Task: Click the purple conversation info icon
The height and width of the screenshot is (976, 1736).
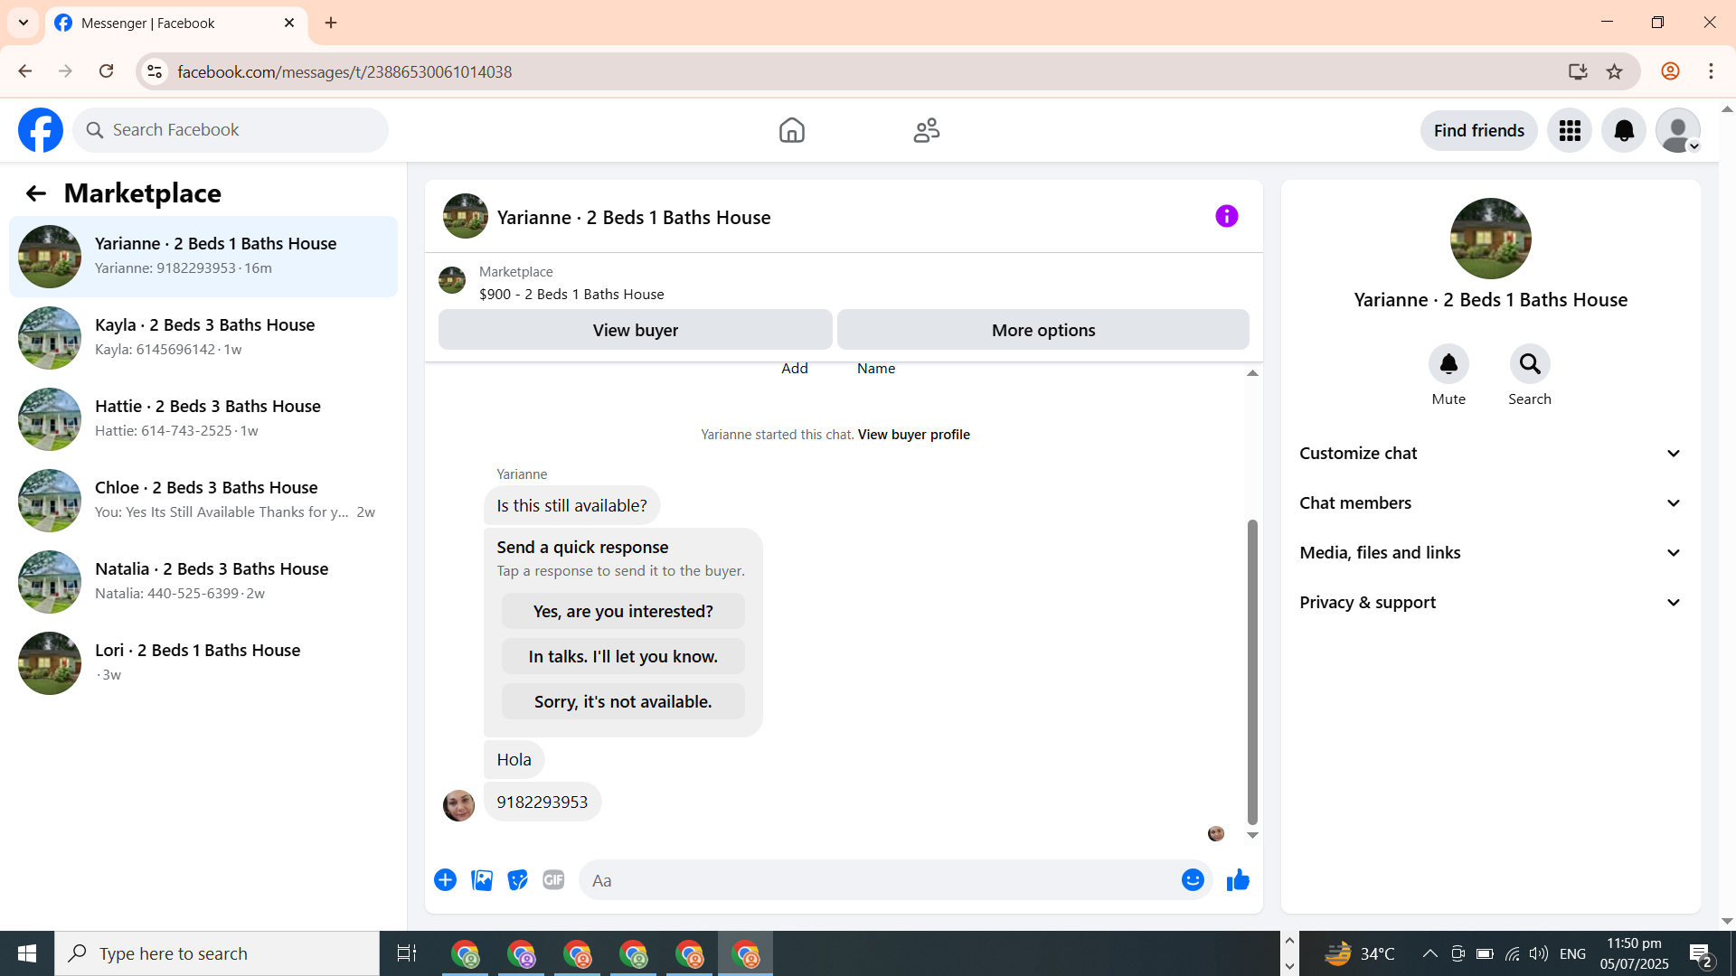Action: 1226,216
